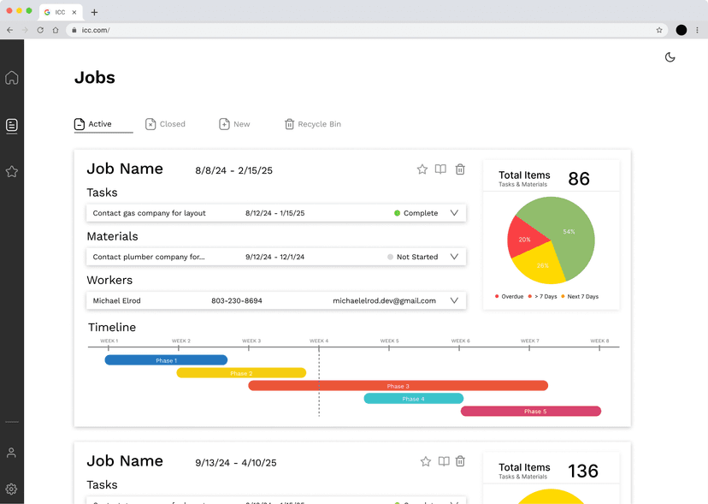
Task: Open book icon on 9/13/24 job
Action: (444, 461)
